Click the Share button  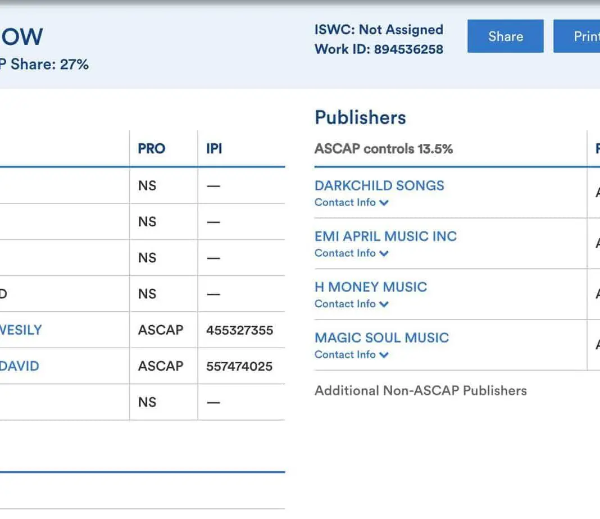pyautogui.click(x=505, y=37)
